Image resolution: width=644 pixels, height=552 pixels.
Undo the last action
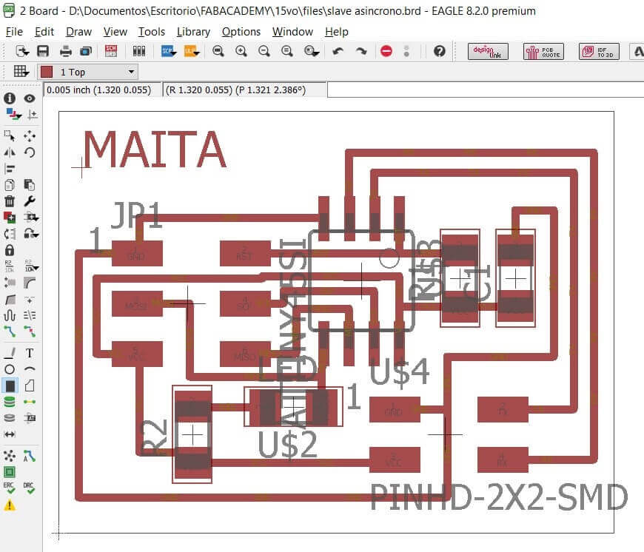click(338, 51)
